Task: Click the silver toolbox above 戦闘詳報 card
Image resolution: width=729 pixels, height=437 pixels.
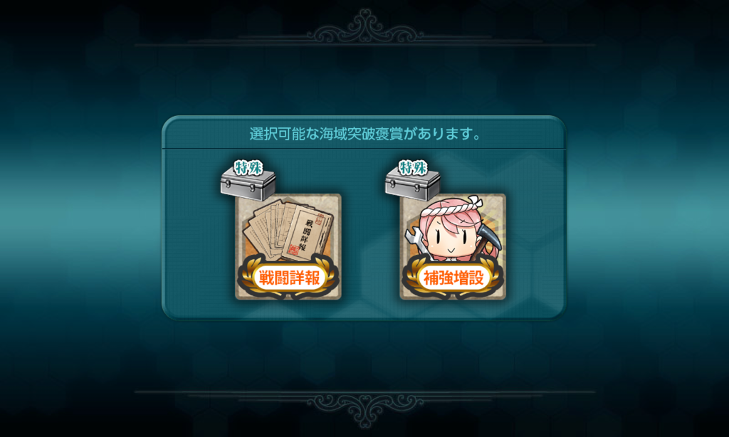Action: [248, 186]
